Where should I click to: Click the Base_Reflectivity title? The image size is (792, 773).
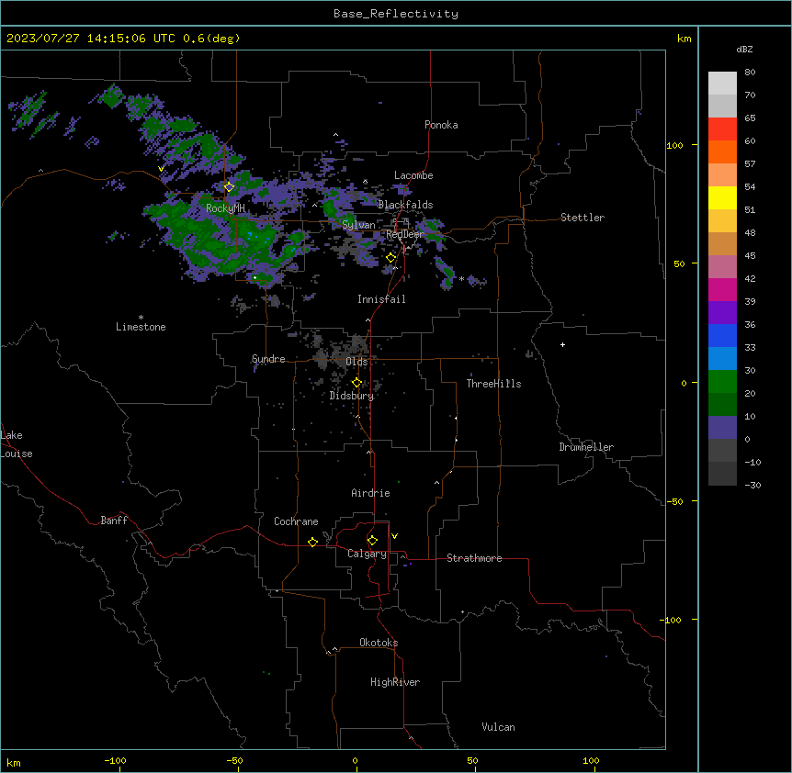(396, 14)
